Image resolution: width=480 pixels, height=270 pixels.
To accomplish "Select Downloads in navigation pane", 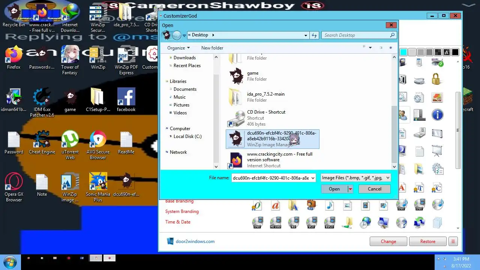I will (184, 58).
